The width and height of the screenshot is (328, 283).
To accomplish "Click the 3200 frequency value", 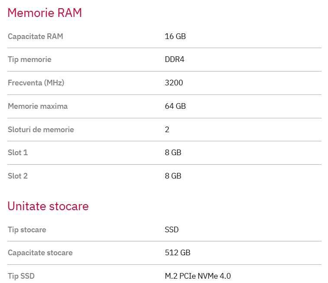I will pyautogui.click(x=174, y=83).
